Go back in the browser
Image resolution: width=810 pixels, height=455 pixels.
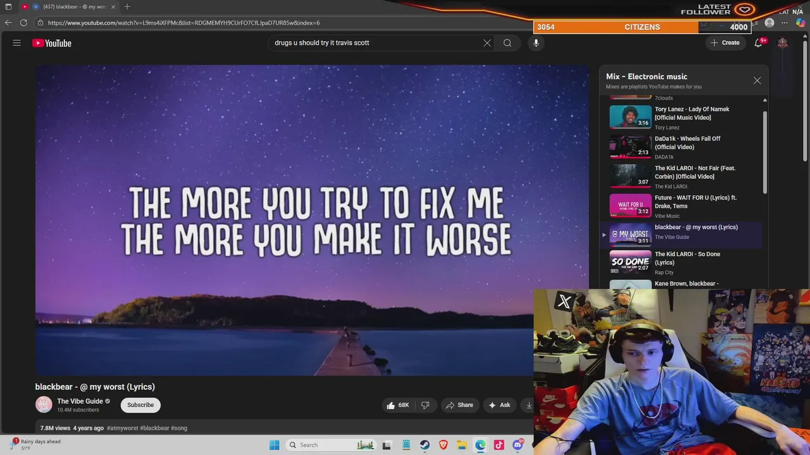tap(8, 23)
